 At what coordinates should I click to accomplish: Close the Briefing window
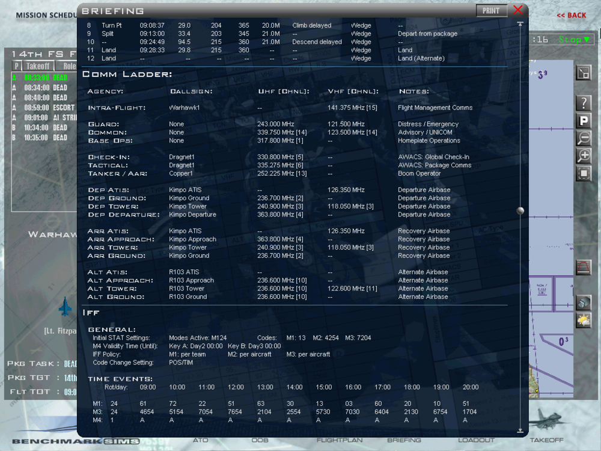coord(518,10)
